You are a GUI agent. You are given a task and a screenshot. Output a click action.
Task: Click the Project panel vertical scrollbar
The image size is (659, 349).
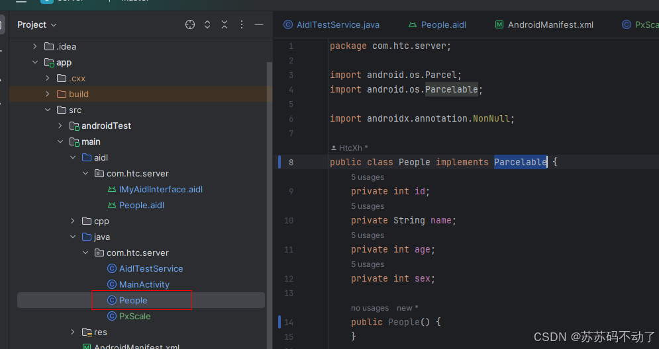click(270, 205)
